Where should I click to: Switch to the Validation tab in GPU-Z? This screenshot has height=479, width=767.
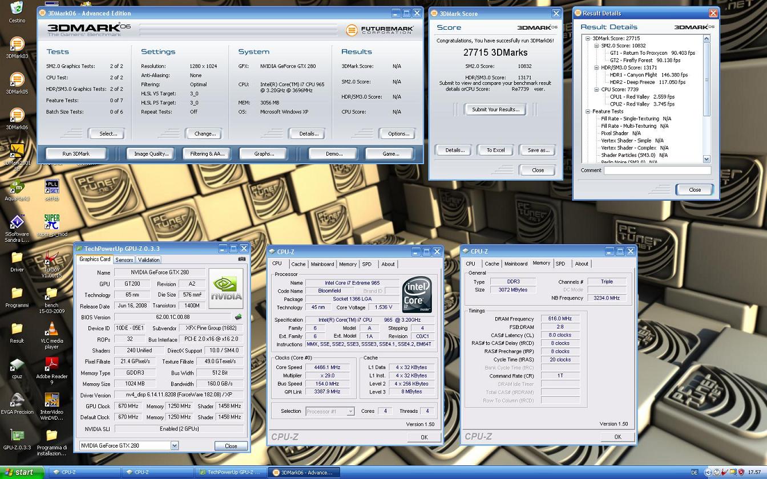149,259
